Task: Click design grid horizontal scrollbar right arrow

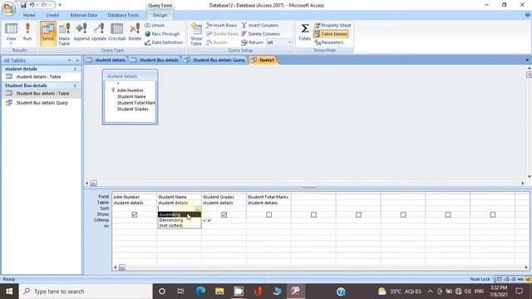Action: 526,267
